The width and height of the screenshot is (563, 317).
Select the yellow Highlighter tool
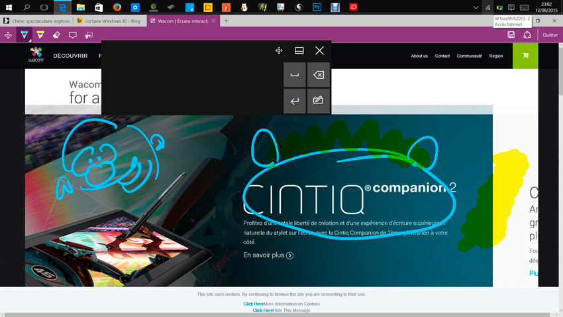point(40,35)
